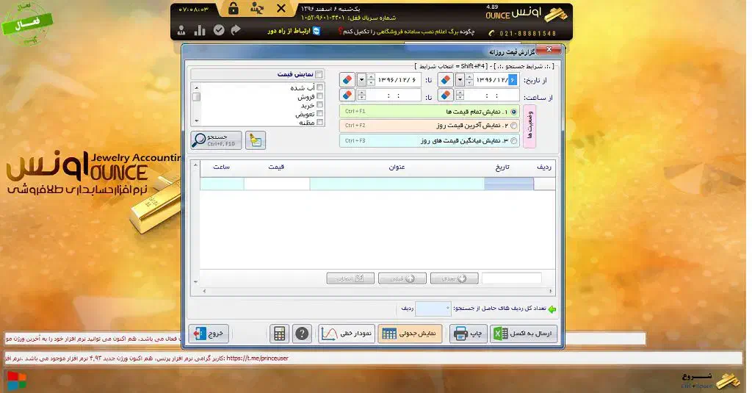
Task: Clear the 'تا' end date with eraser
Action: (347, 79)
